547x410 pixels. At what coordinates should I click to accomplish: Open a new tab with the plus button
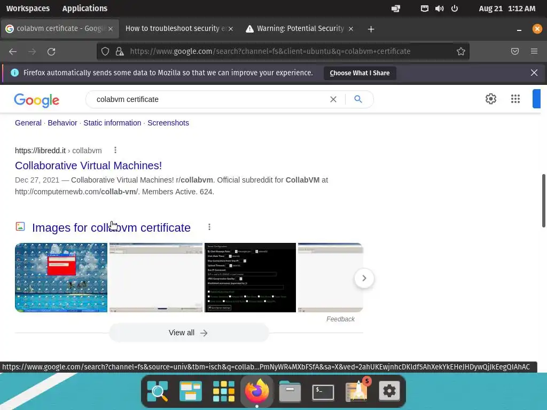pyautogui.click(x=371, y=29)
